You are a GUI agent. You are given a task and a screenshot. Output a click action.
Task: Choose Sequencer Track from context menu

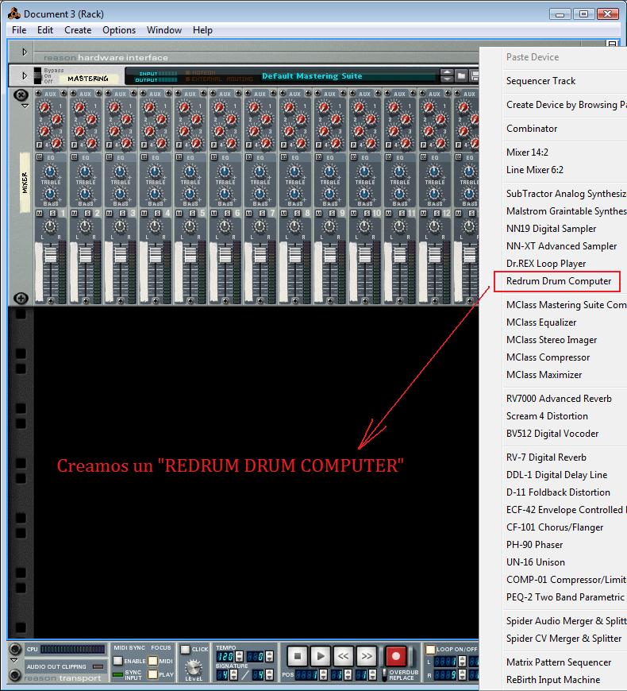[x=540, y=81]
